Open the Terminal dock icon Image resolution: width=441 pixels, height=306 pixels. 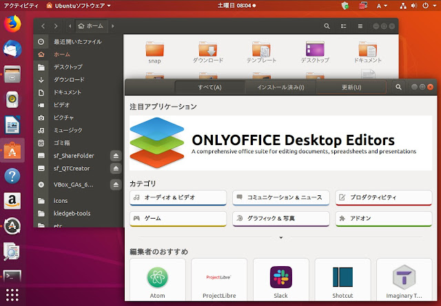pos(12,276)
